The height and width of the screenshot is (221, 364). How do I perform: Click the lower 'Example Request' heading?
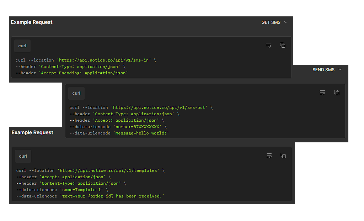coord(32,132)
